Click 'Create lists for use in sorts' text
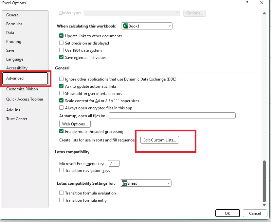The image size is (271, 222). 97,140
